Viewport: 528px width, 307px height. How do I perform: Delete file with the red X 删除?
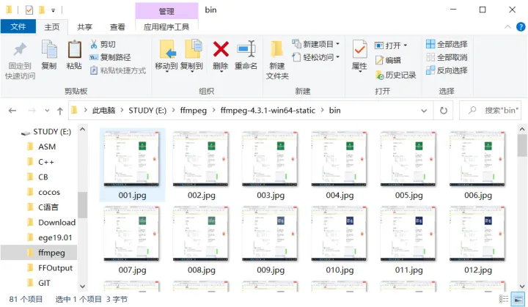(221, 56)
